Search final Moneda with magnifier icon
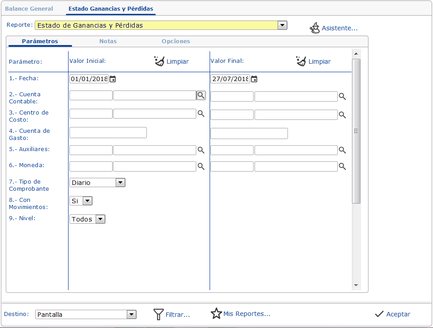 click(342, 166)
